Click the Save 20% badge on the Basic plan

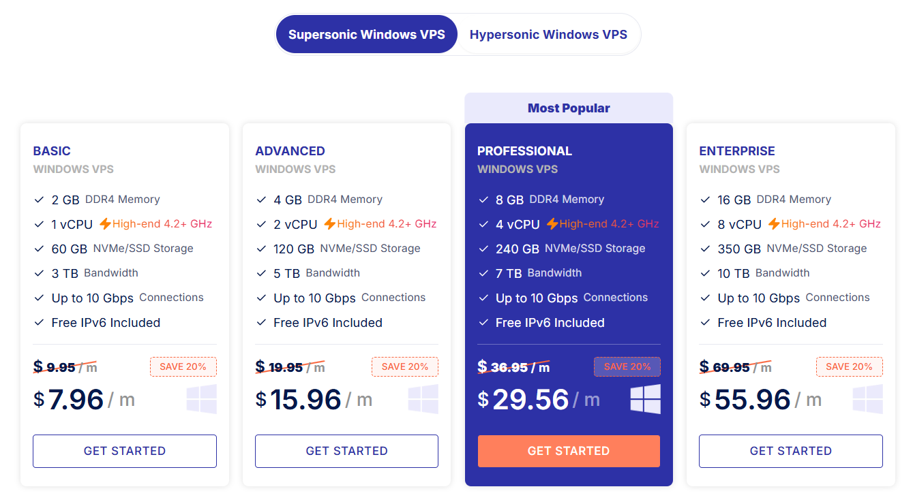click(183, 366)
